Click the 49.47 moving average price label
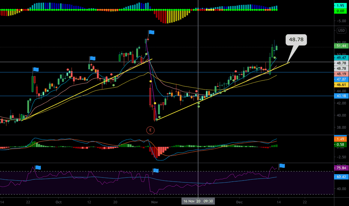349x206 pixels. [x=341, y=58]
